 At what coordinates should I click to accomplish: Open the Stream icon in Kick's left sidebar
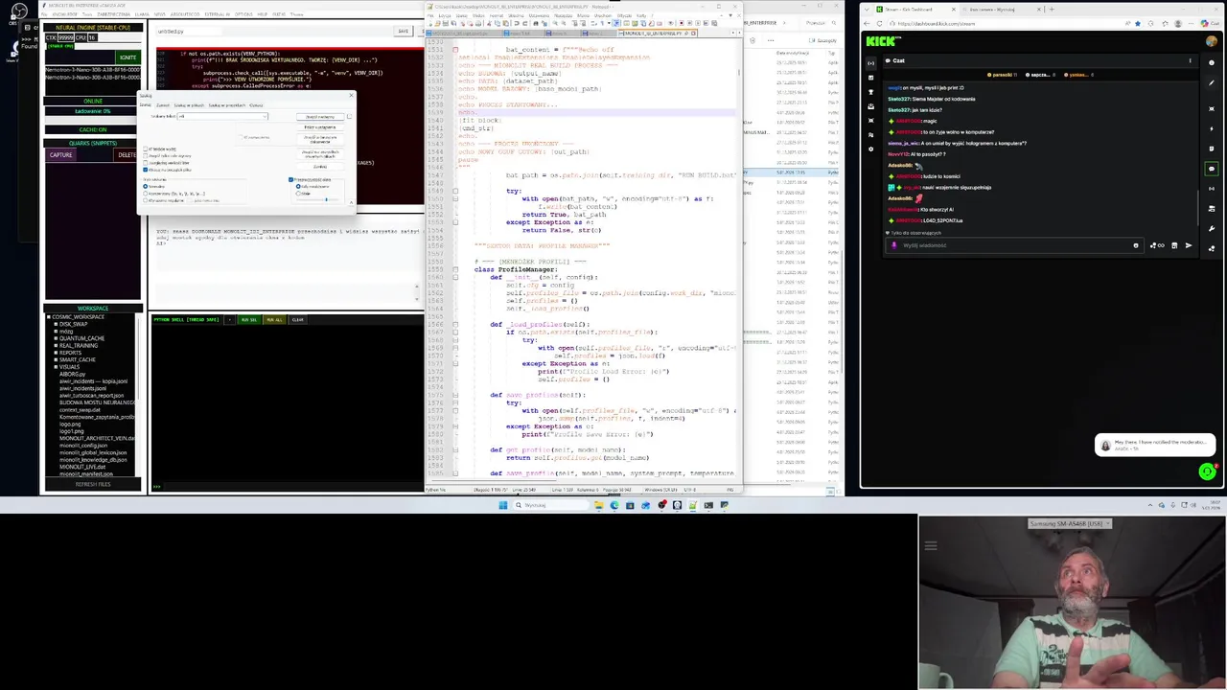[x=871, y=63]
